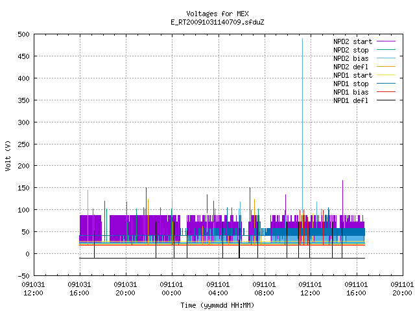Click the y-axis tick value 250
This screenshot has height=311, width=415.
(23, 144)
